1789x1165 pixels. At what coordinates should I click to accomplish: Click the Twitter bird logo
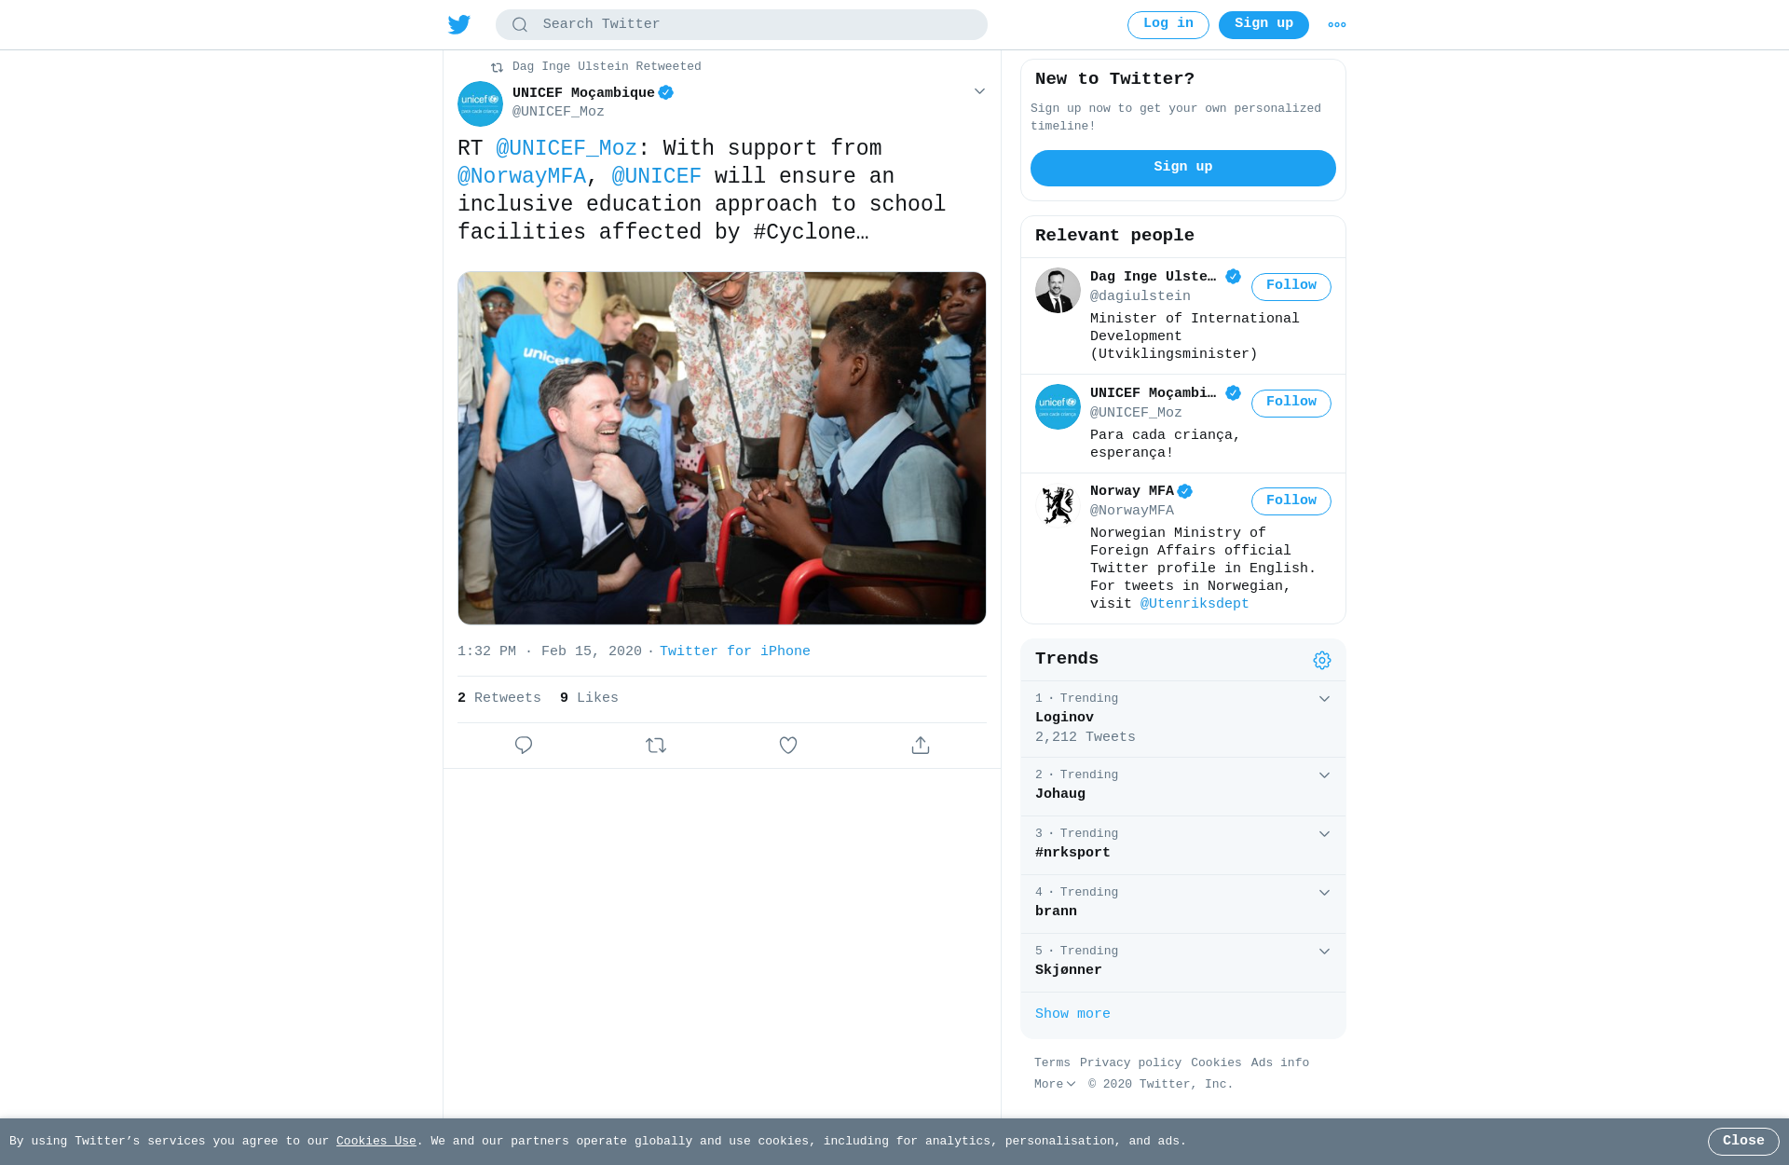(459, 24)
